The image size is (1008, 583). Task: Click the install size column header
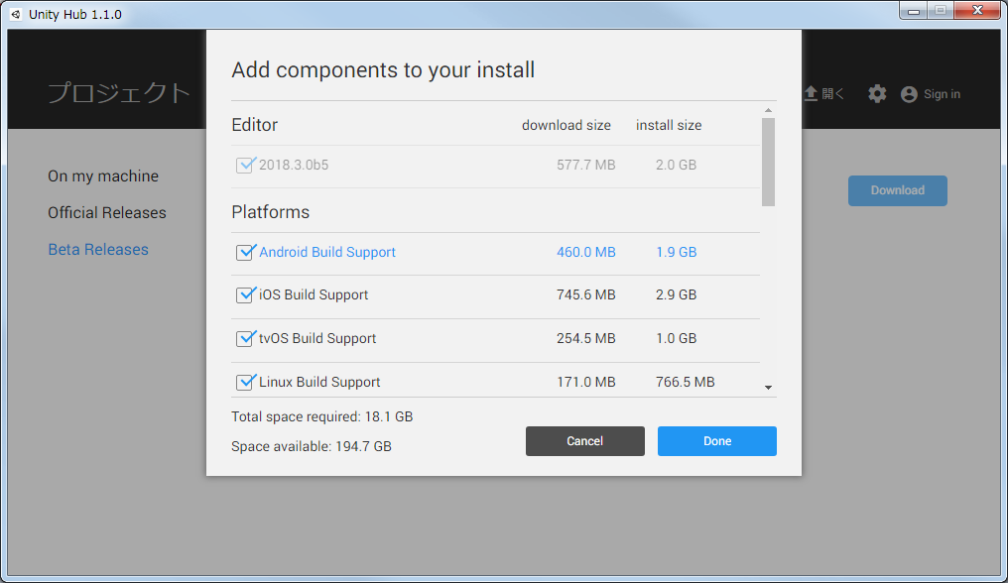(669, 125)
